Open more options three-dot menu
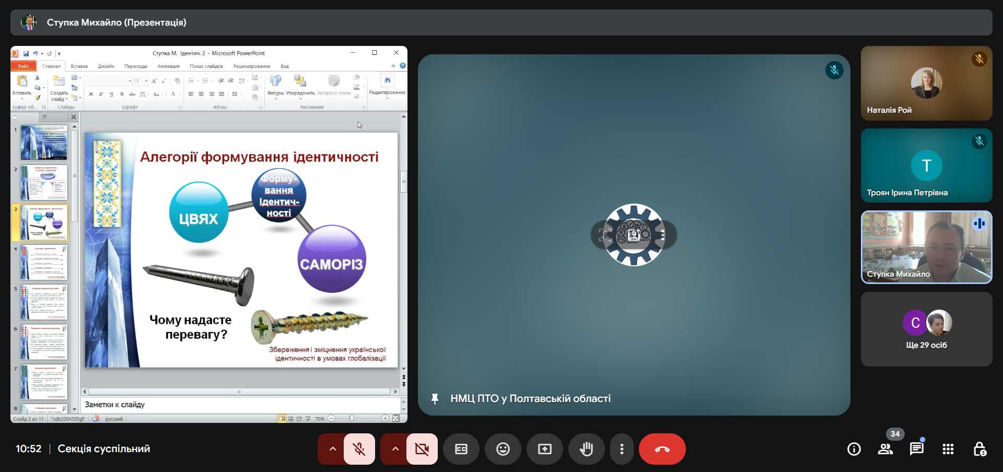The image size is (1003, 472). pyautogui.click(x=622, y=449)
